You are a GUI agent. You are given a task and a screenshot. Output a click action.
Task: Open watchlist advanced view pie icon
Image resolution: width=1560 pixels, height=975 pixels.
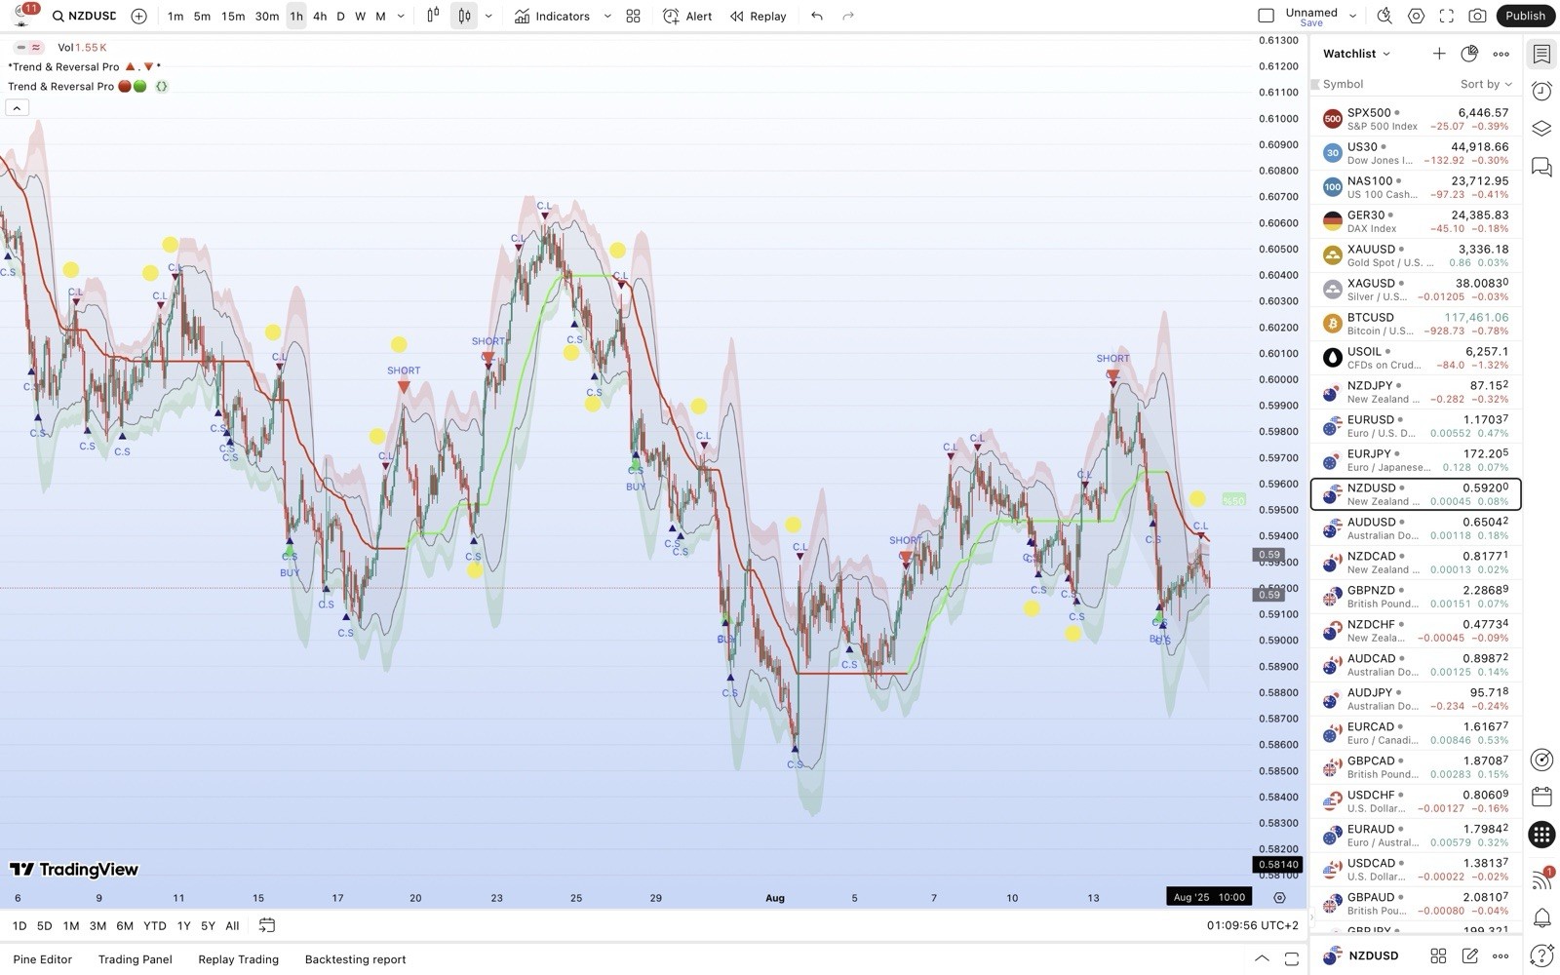point(1469,54)
